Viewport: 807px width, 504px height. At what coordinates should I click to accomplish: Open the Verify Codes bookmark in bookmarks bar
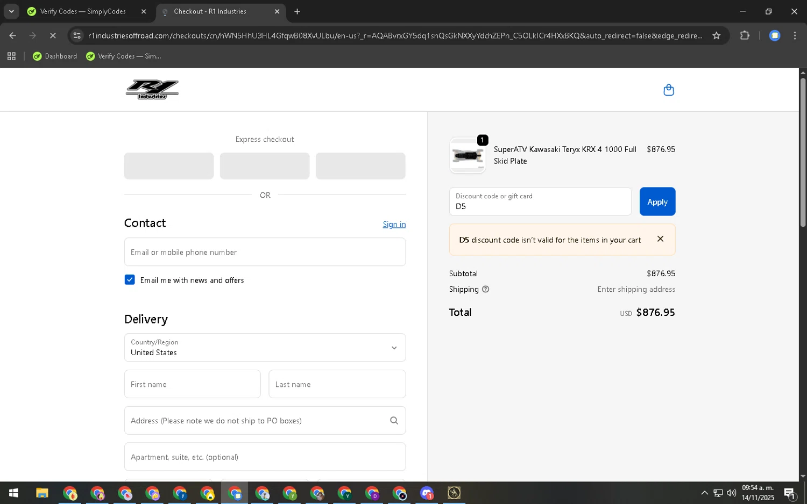124,56
